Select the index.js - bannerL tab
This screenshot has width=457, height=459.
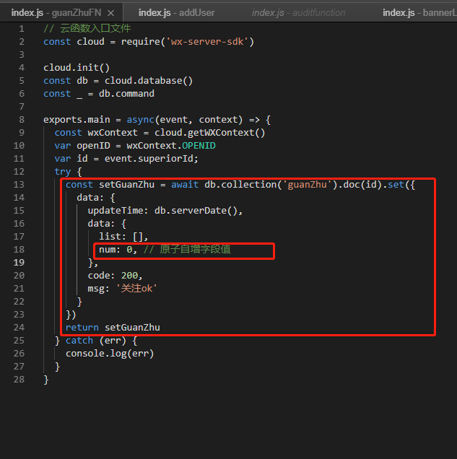click(x=419, y=13)
